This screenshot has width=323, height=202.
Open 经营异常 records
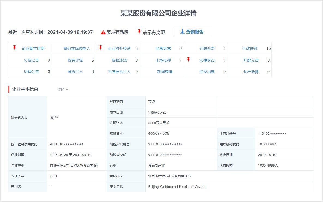tap(163, 48)
